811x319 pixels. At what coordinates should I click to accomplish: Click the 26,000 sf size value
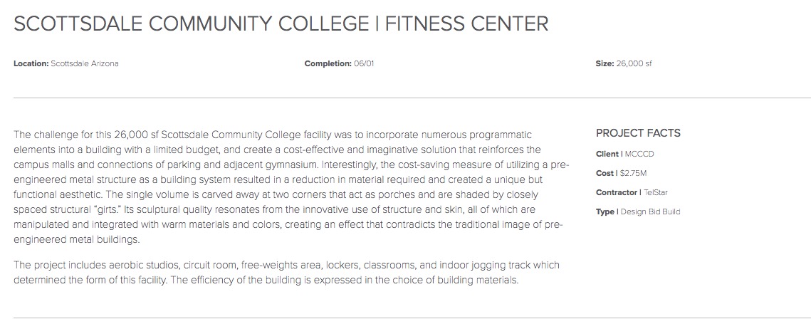(634, 63)
